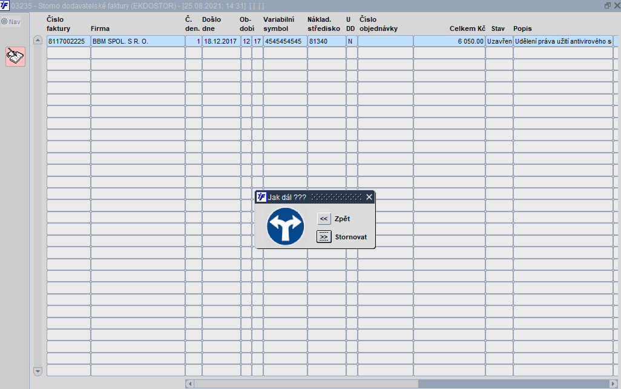Click the Zpět label in dialog
Viewport: 621px width, 389px height.
point(342,219)
